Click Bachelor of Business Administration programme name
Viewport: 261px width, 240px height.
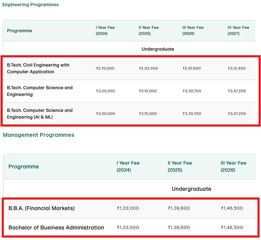click(56, 227)
